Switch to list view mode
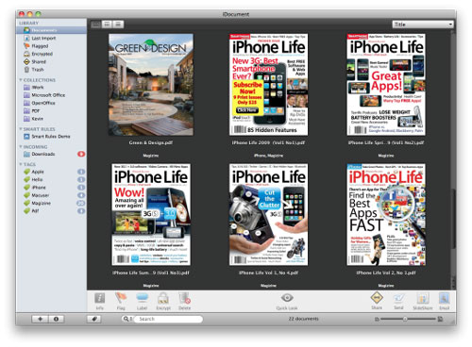This screenshot has width=472, height=347. [x=118, y=25]
